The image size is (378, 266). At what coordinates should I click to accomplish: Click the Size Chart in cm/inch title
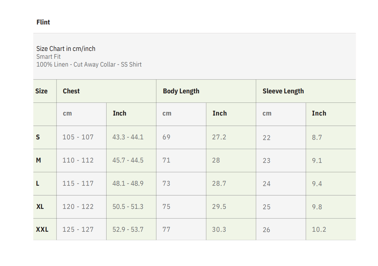(x=66, y=49)
